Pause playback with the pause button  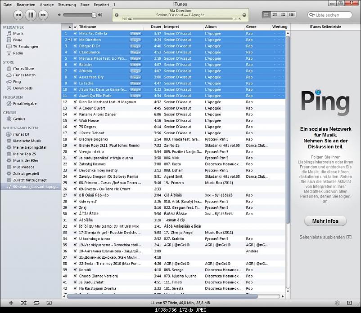(x=31, y=15)
